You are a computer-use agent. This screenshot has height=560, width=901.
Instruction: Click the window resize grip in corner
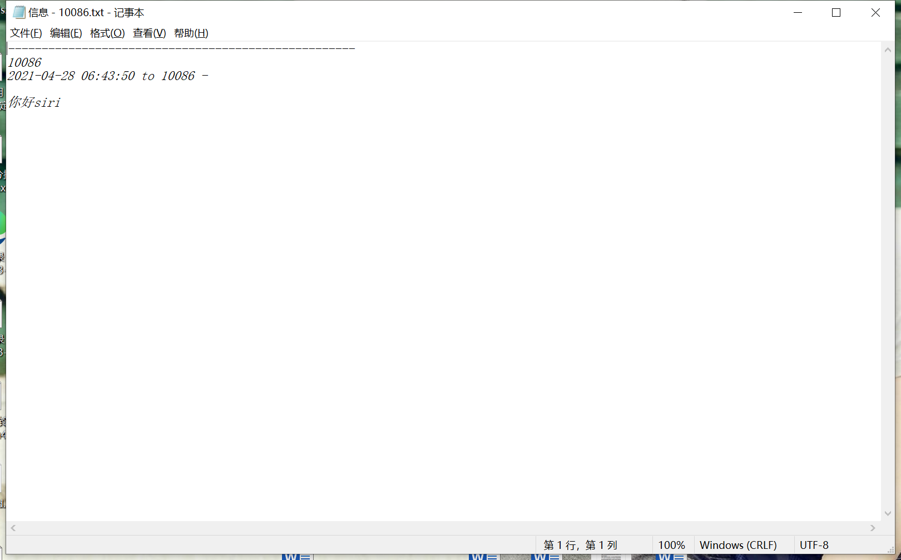(x=890, y=550)
